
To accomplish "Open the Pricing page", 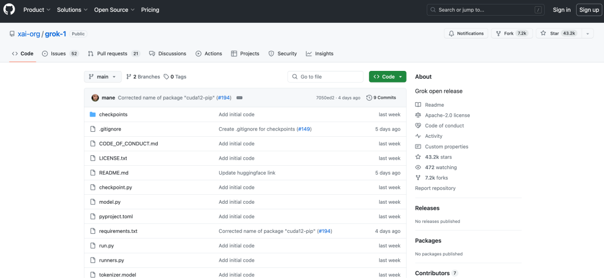I will pos(150,9).
